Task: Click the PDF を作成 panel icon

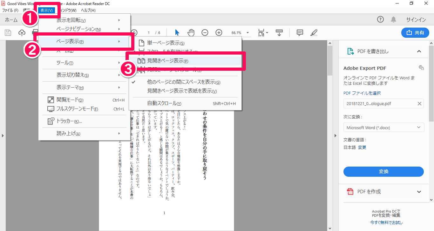Action: (350, 192)
